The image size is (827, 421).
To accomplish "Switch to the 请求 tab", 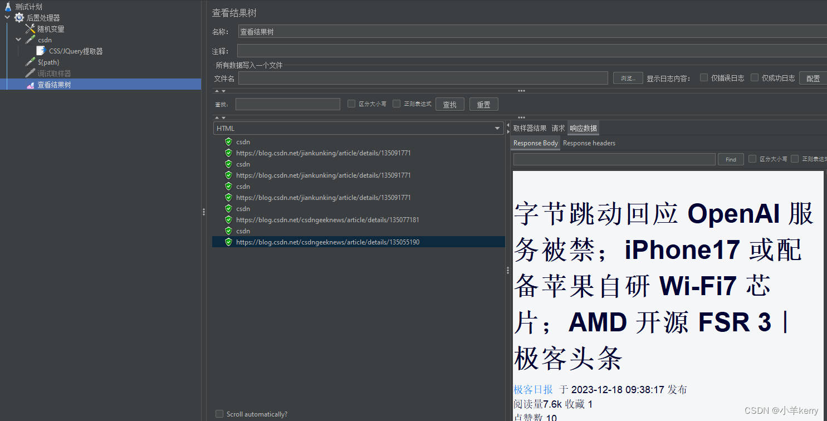I will (x=558, y=128).
